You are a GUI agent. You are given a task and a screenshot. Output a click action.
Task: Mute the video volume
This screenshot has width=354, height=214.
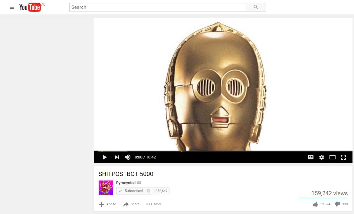point(128,157)
